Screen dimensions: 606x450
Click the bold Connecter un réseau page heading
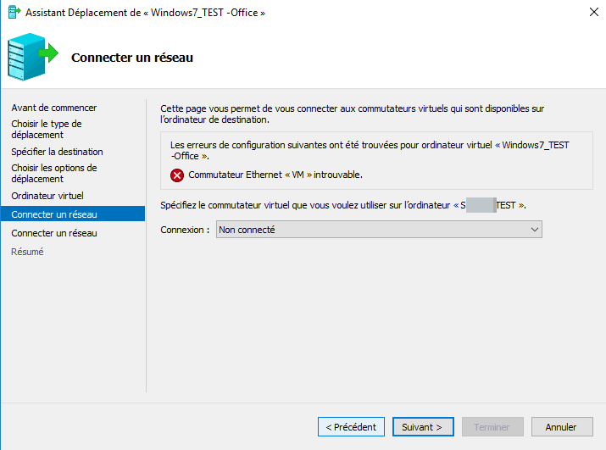point(132,58)
